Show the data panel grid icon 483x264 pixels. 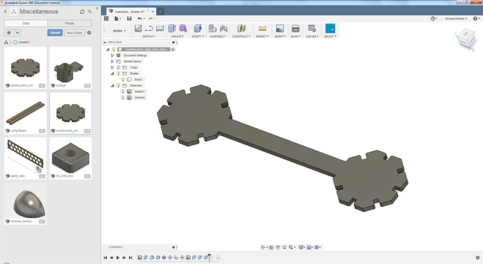[106, 19]
